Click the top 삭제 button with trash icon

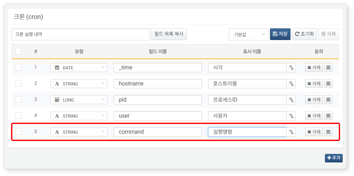click(328, 34)
